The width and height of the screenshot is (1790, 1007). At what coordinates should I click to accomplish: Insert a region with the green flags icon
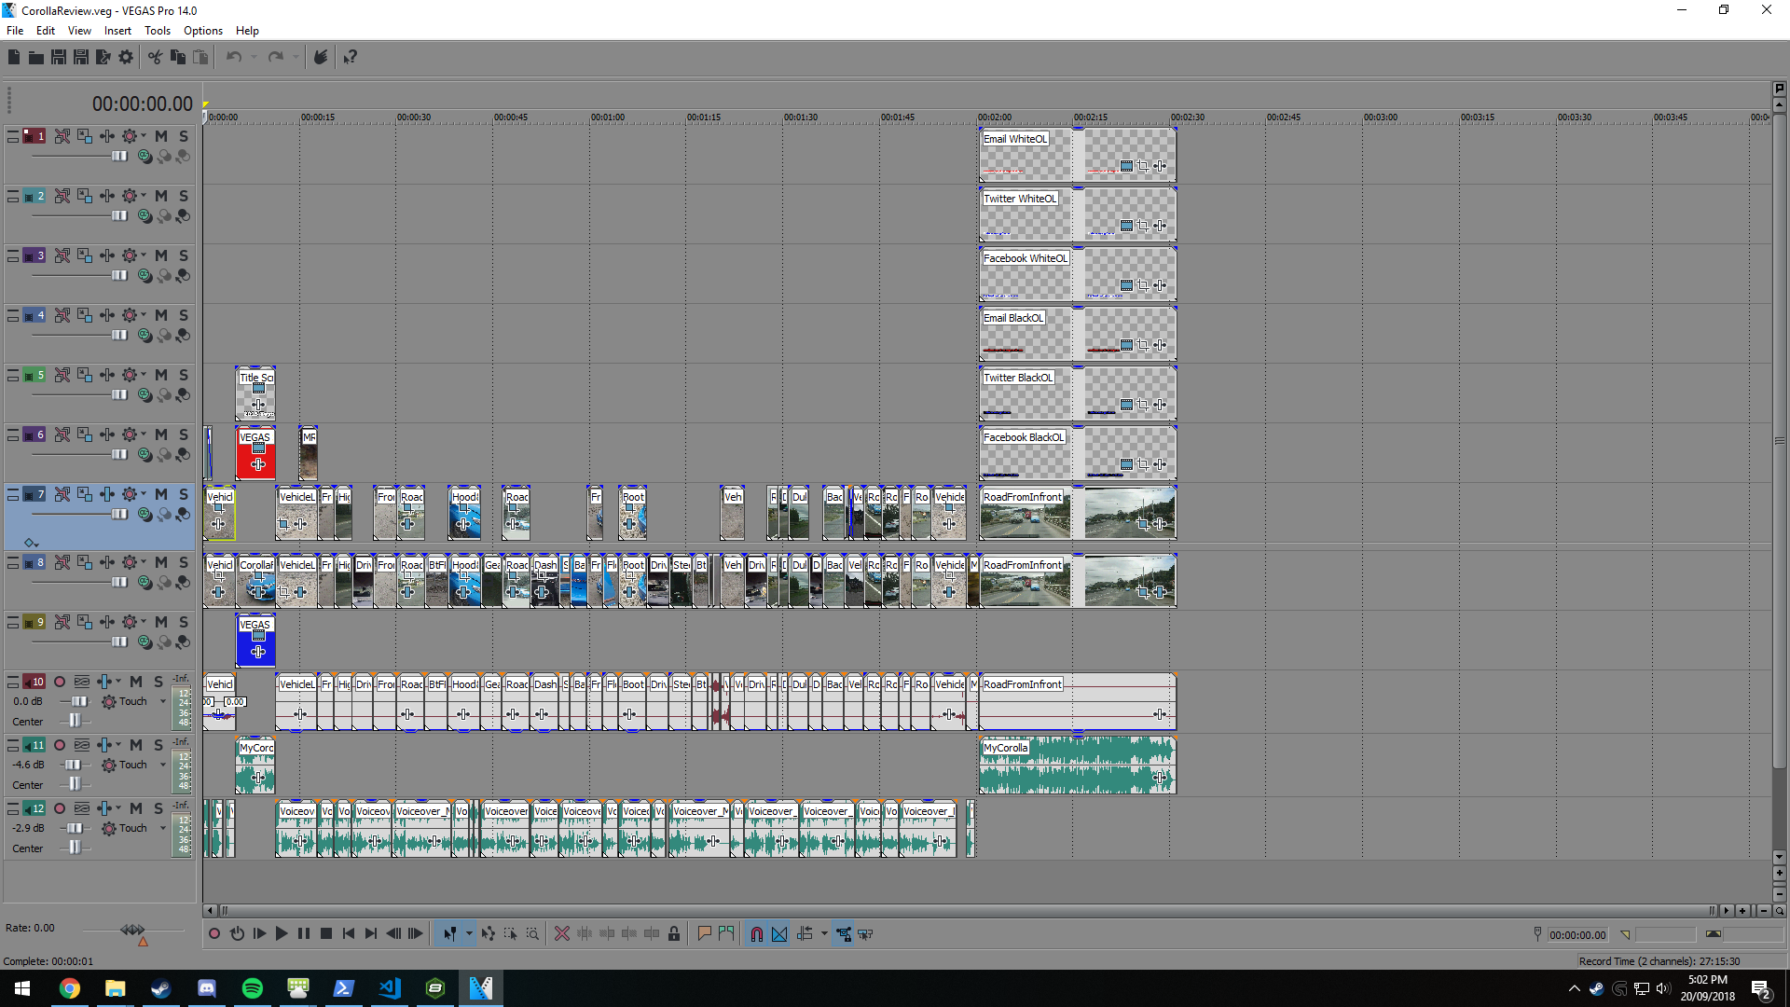[726, 933]
